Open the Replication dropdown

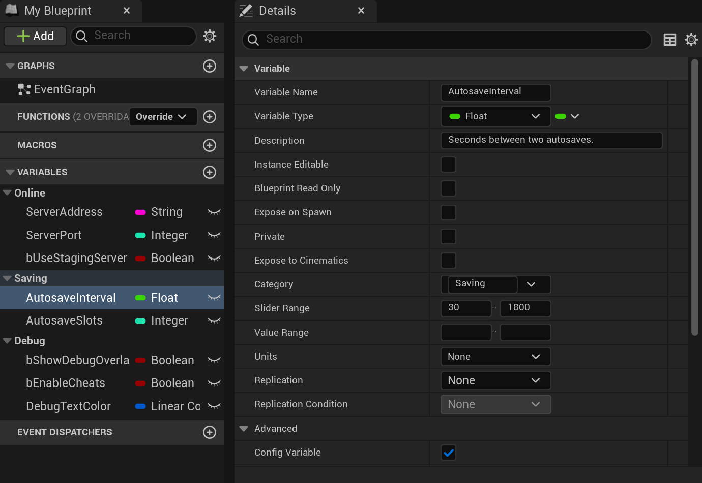496,380
